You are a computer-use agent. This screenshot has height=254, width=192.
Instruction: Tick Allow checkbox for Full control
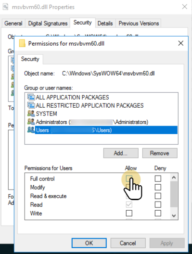(129, 178)
